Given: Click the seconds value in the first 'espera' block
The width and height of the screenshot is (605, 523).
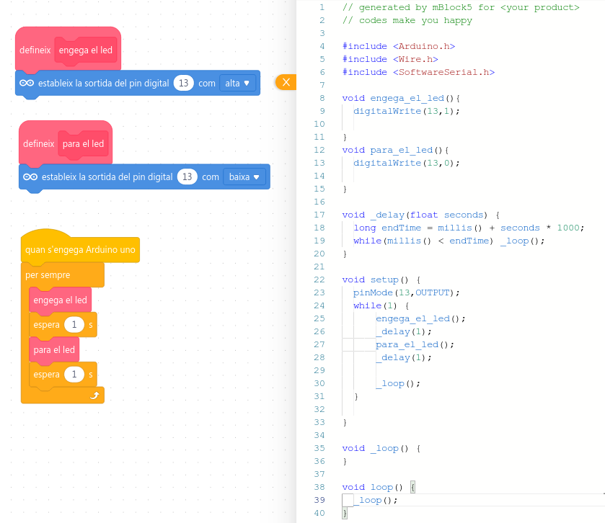Looking at the screenshot, I should (74, 325).
